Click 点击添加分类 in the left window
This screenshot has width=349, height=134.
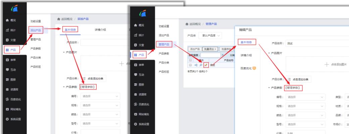click(93, 78)
